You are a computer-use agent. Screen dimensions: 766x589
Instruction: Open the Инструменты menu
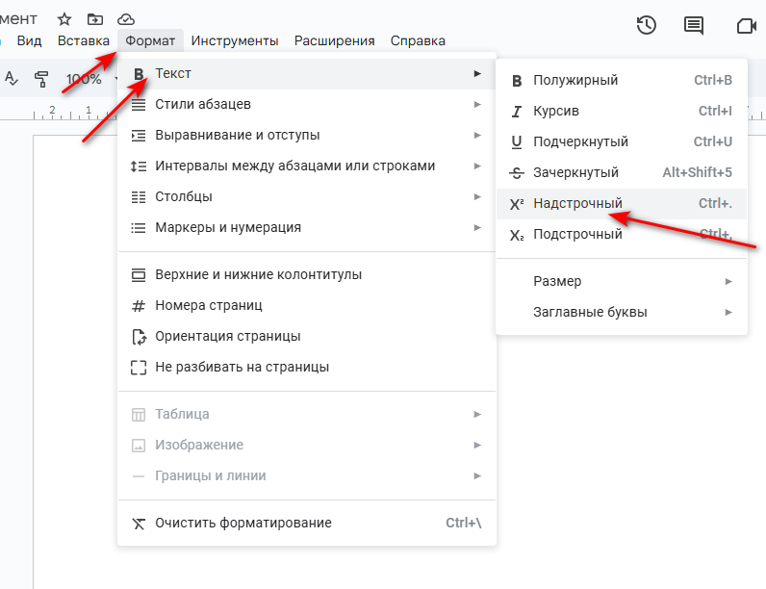tap(235, 40)
